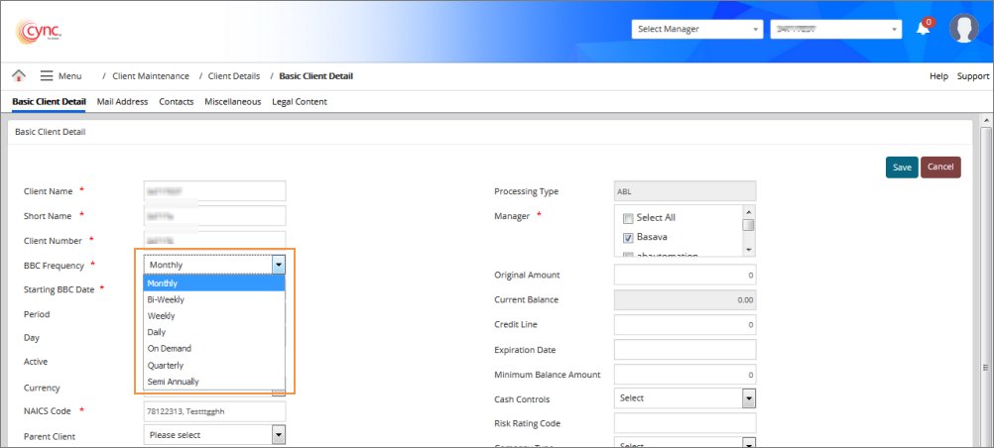The height and width of the screenshot is (448, 994).
Task: Choose Bi-Weekly from frequency list
Action: (166, 299)
